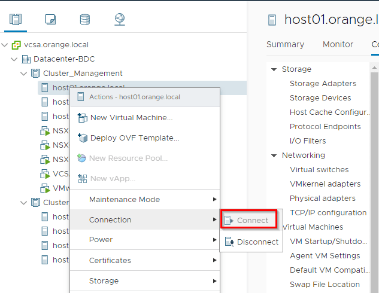Collapse the Datacenter-BDC tree node

tap(14, 59)
